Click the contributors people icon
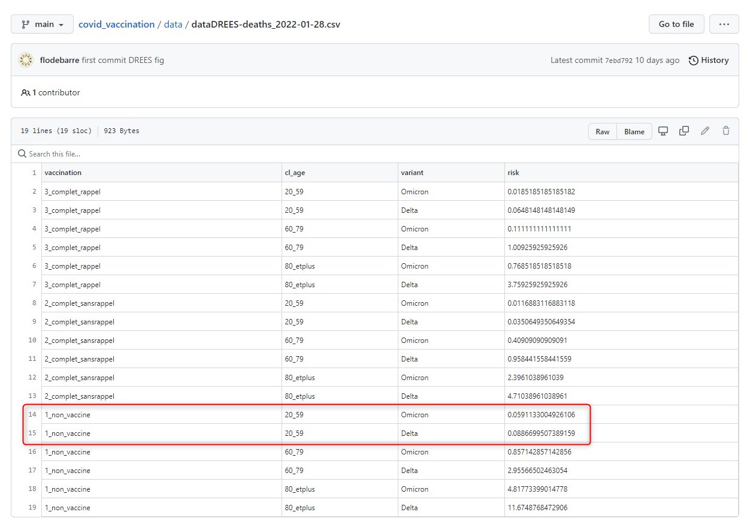The width and height of the screenshot is (750, 527). [25, 93]
